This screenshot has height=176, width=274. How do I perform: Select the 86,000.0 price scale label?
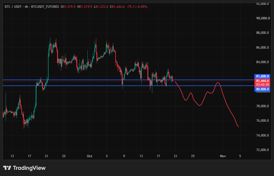(x=262, y=48)
